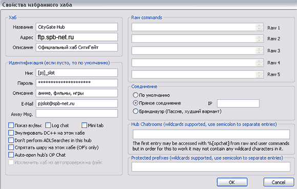Click the Hub Chatrooms input field
The image size is (297, 189).
tap(211, 134)
